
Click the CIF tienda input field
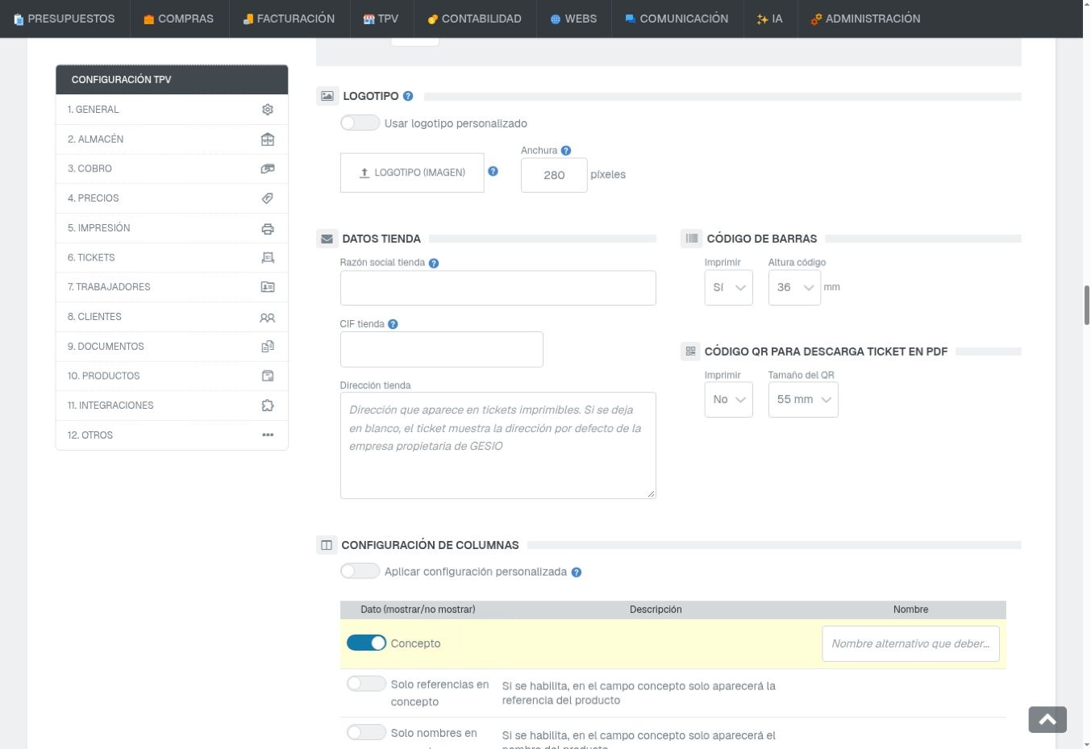pyautogui.click(x=442, y=349)
